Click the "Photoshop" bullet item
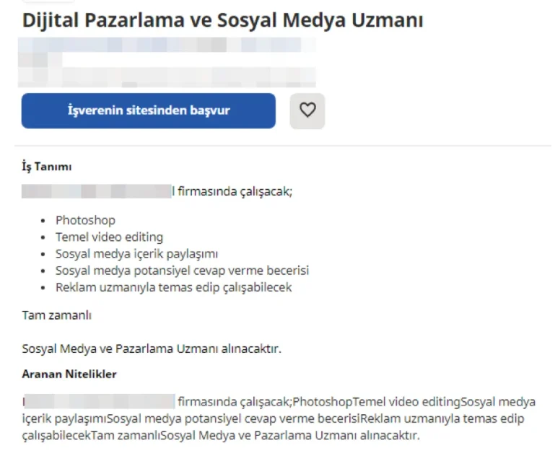This screenshot has width=555, height=469. (x=85, y=220)
